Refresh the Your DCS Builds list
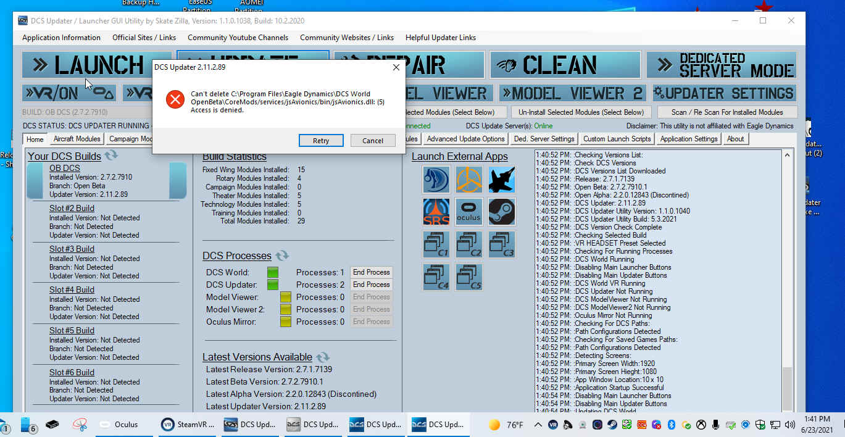Image resolution: width=845 pixels, height=437 pixels. coord(111,156)
